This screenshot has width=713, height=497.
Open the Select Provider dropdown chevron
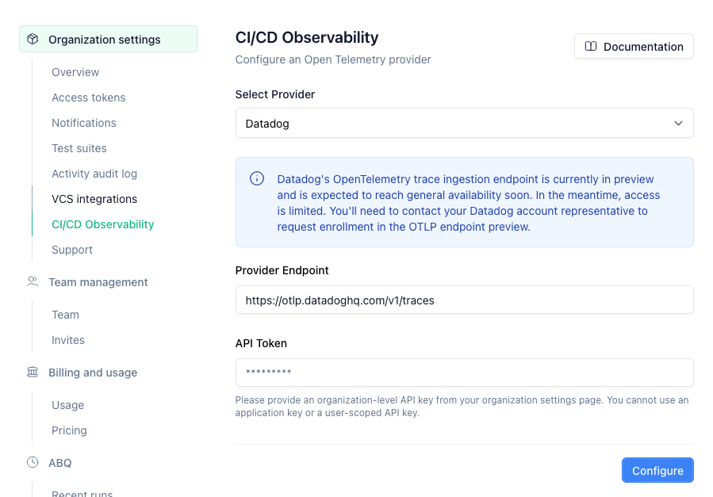[678, 124]
